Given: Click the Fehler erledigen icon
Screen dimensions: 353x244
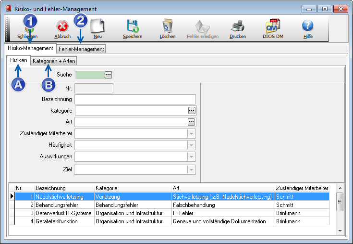Looking at the screenshot, I should (202, 26).
